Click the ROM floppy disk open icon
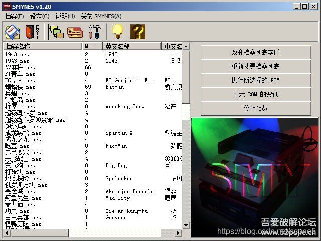321x241 pixels. [13, 32]
